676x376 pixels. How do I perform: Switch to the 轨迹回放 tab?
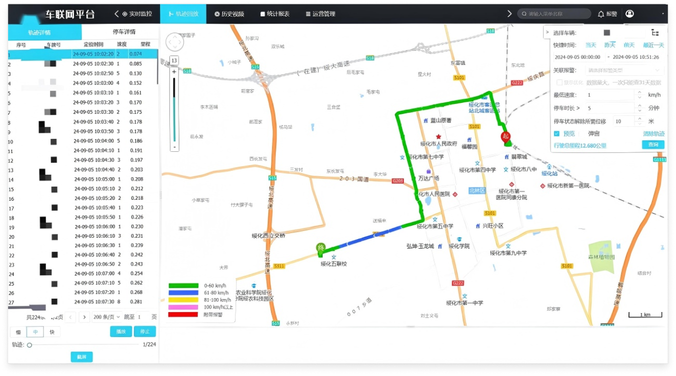[183, 14]
